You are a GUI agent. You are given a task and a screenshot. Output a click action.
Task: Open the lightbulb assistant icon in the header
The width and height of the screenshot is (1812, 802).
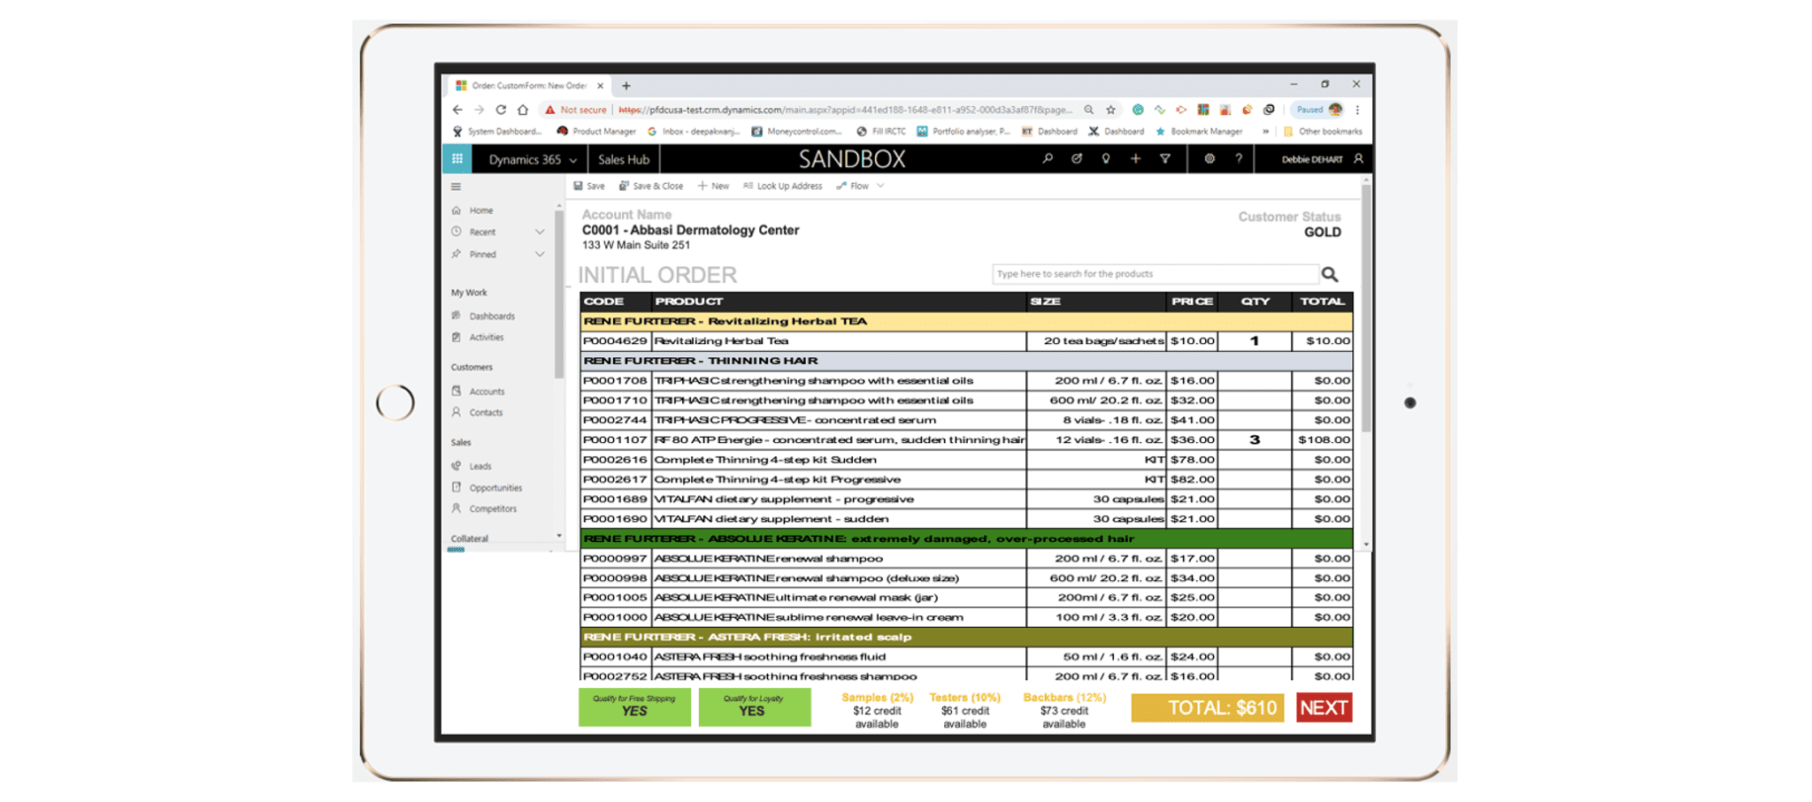[1106, 159]
